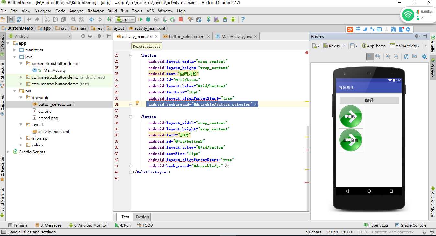The height and width of the screenshot is (236, 436).
Task: Open the preview orientation dropdown
Action: click(x=354, y=46)
